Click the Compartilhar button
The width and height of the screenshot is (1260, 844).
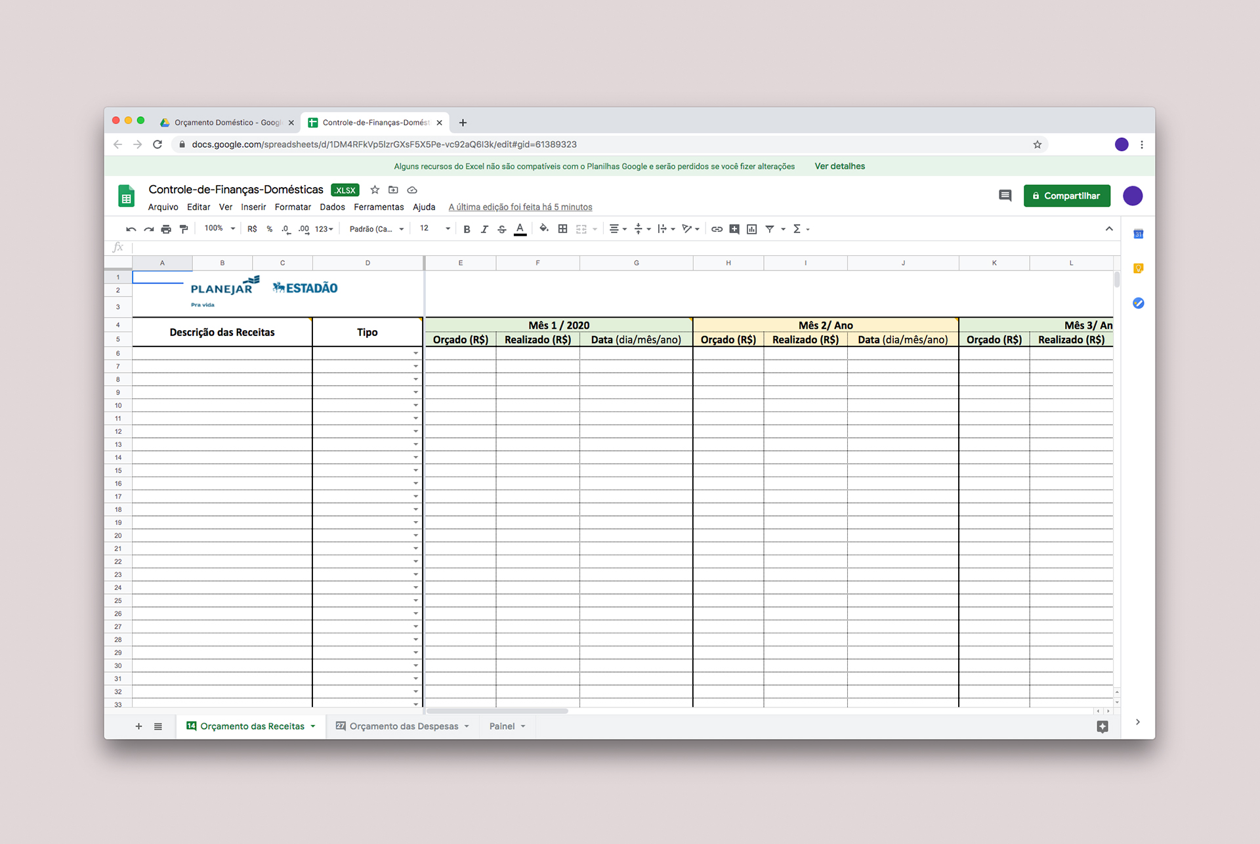click(1066, 196)
